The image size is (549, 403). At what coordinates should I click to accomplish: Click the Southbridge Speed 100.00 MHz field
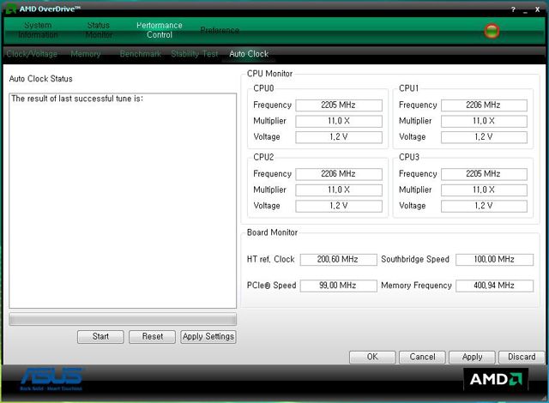tap(494, 260)
